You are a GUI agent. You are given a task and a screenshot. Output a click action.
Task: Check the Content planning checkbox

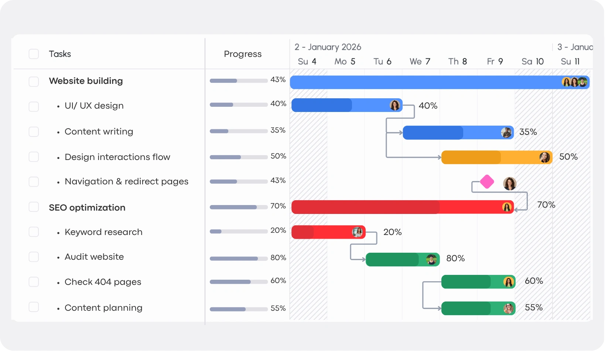34,307
